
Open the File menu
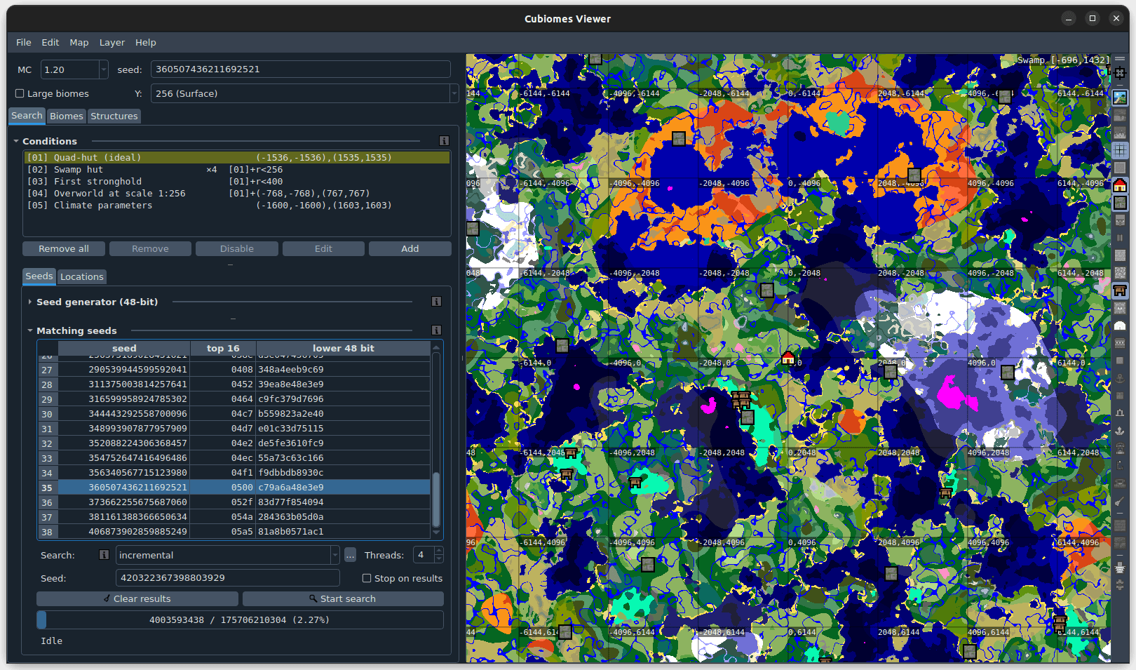(24, 42)
